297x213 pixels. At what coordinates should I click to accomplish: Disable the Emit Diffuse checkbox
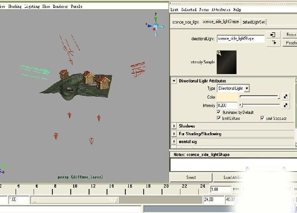pyautogui.click(x=219, y=118)
